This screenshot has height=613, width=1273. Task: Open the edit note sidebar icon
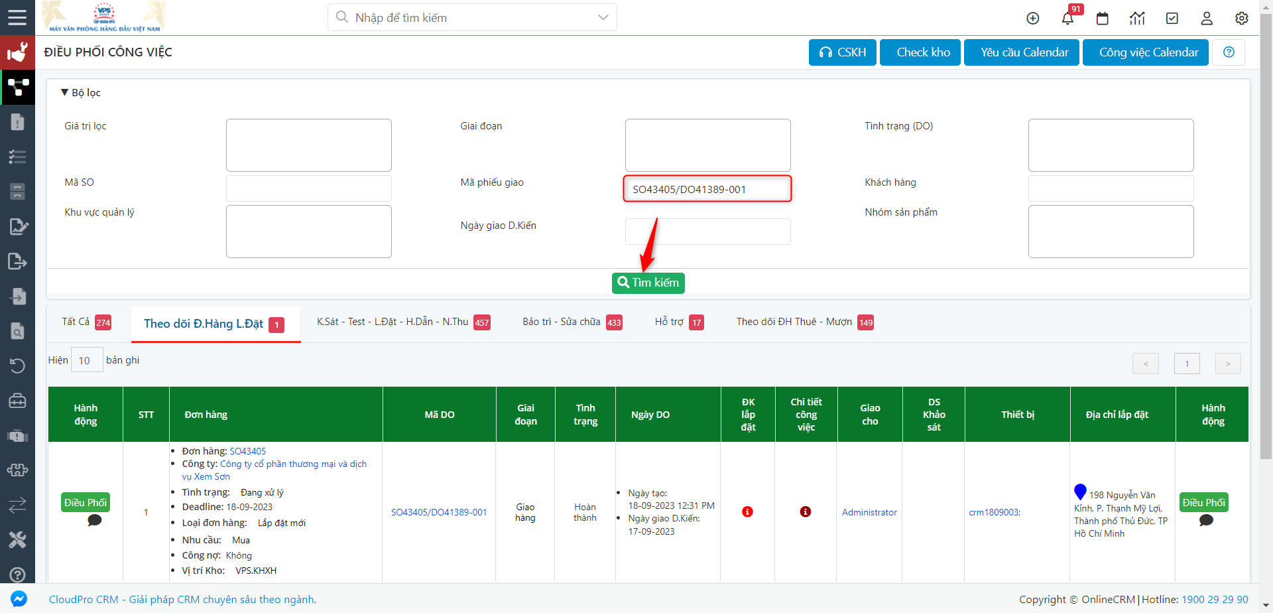(17, 227)
